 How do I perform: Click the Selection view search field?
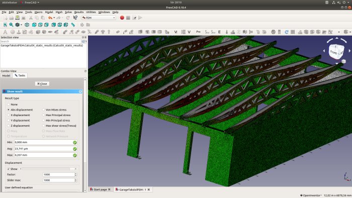tap(41, 42)
